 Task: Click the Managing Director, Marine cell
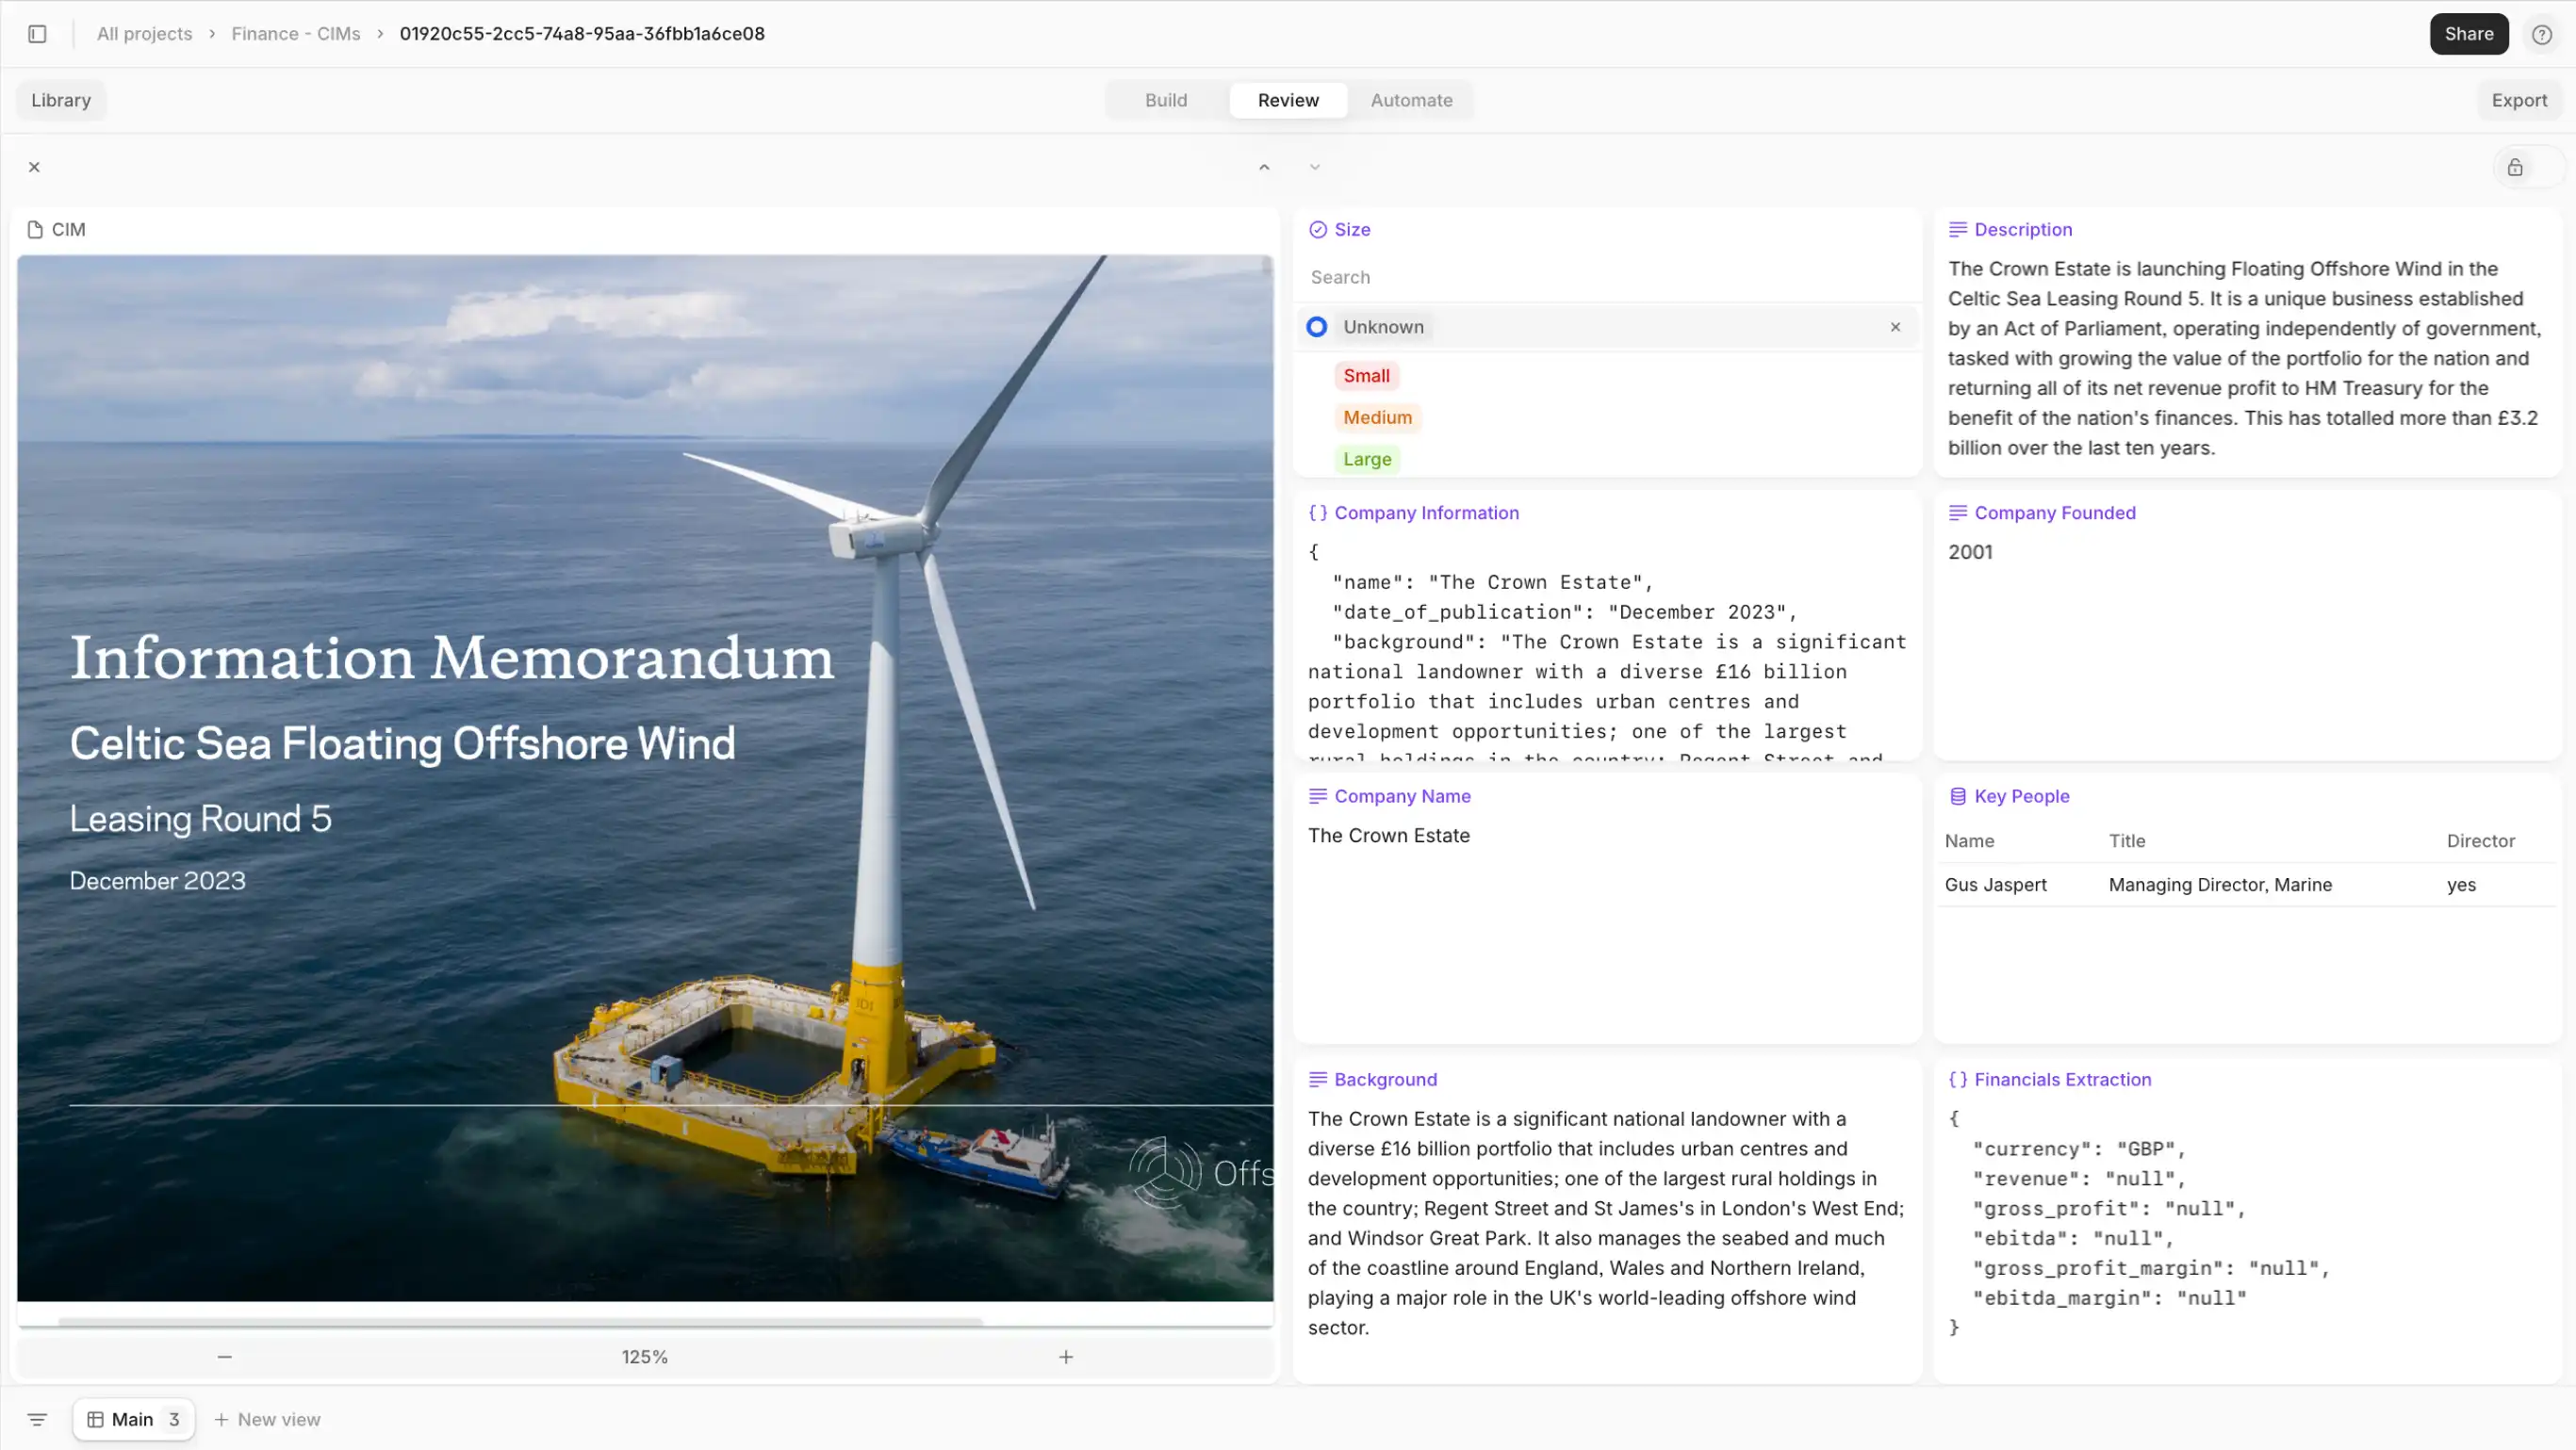[2220, 885]
